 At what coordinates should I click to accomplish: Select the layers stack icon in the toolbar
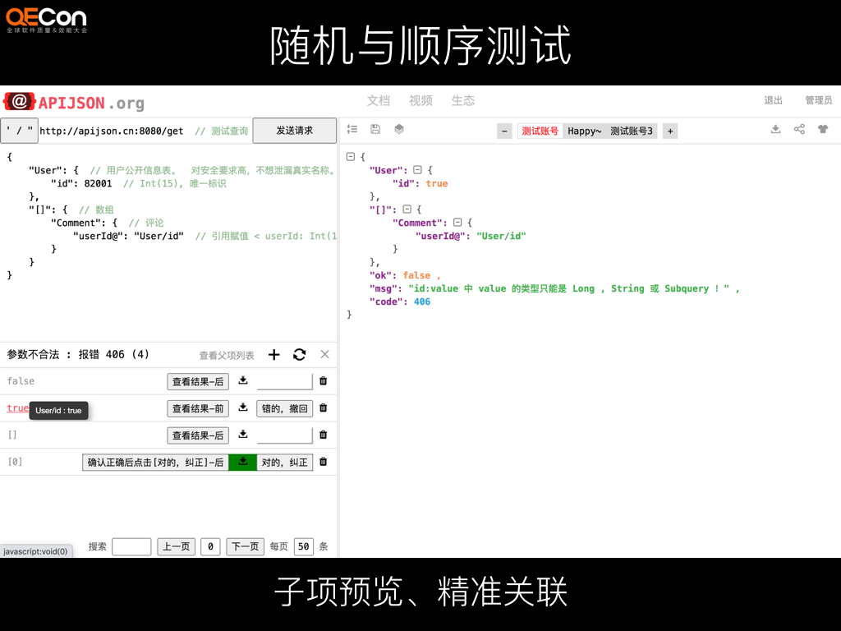(x=399, y=130)
